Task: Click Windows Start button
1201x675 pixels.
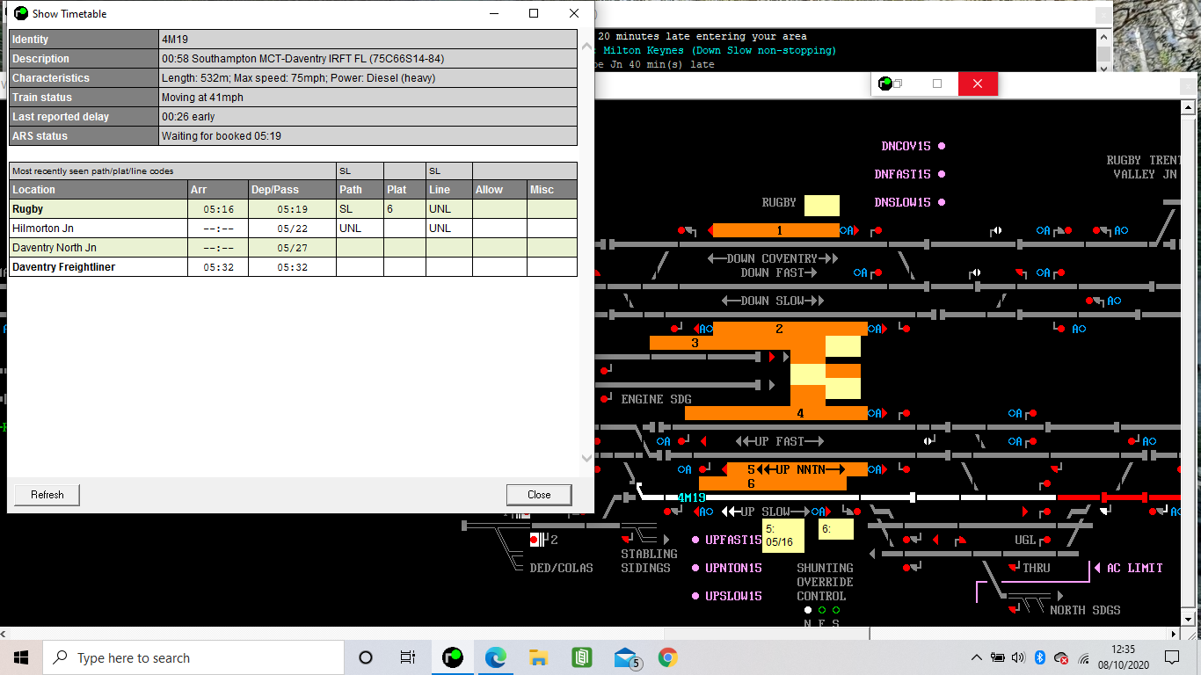Action: click(21, 657)
